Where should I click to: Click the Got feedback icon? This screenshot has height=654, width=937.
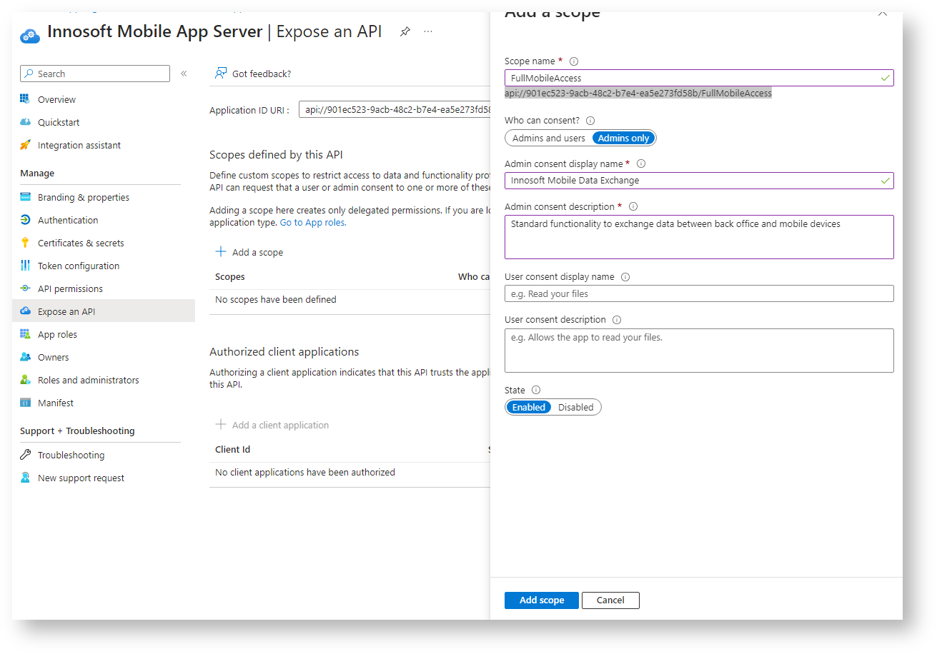pyautogui.click(x=221, y=74)
